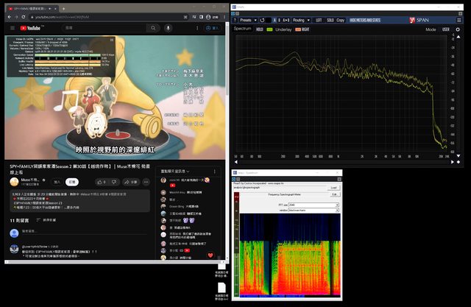Click SPAN dB range up arrow
This screenshot has width=471, height=307.
pos(458,37)
